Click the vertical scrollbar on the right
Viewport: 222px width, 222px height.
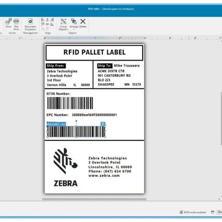pyautogui.click(x=221, y=119)
